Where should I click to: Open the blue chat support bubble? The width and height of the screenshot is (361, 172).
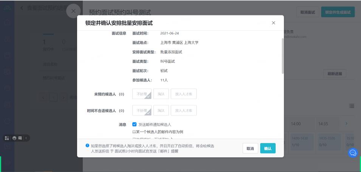pyautogui.click(x=353, y=153)
